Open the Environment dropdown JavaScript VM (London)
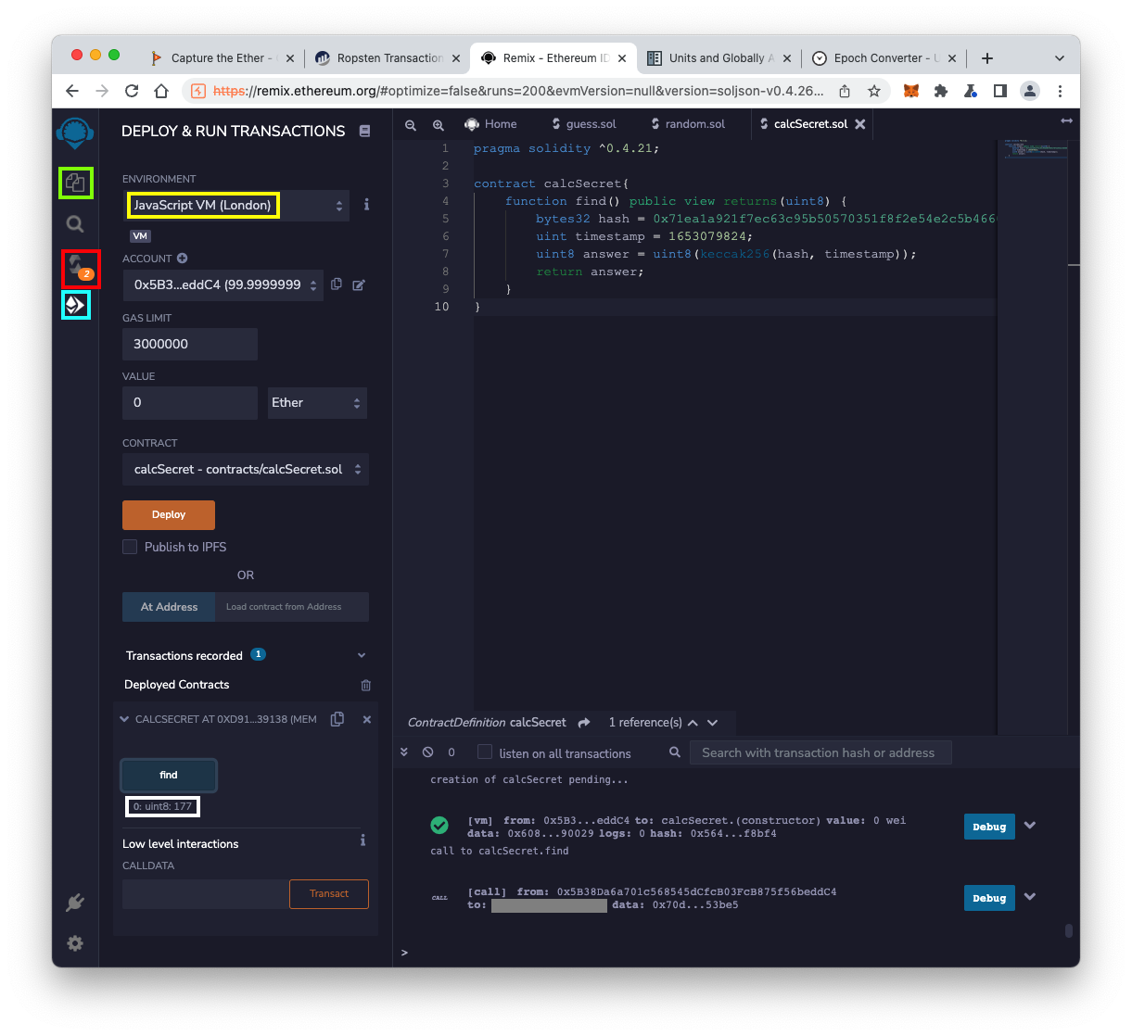1132x1036 pixels. click(x=237, y=205)
